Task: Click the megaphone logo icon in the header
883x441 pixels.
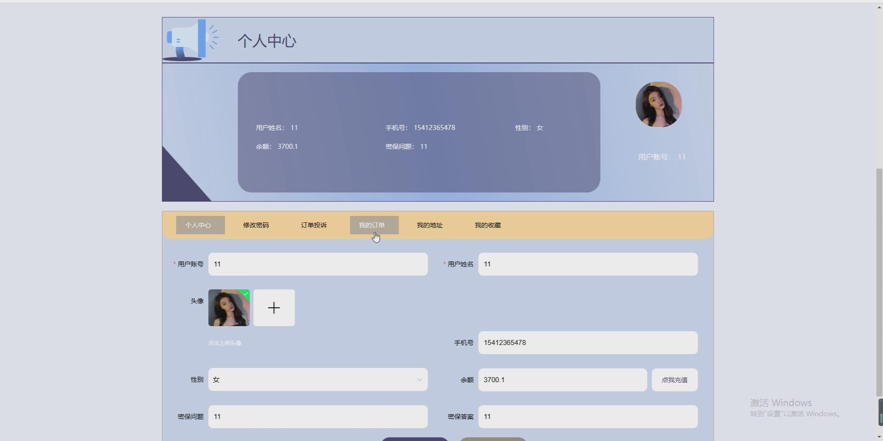Action: pyautogui.click(x=190, y=39)
